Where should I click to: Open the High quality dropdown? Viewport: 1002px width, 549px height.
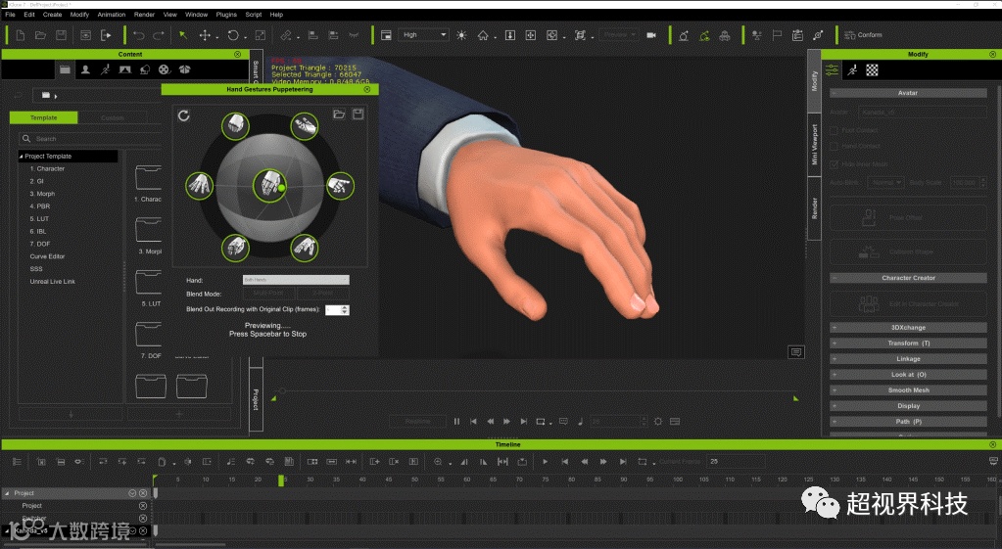click(424, 35)
